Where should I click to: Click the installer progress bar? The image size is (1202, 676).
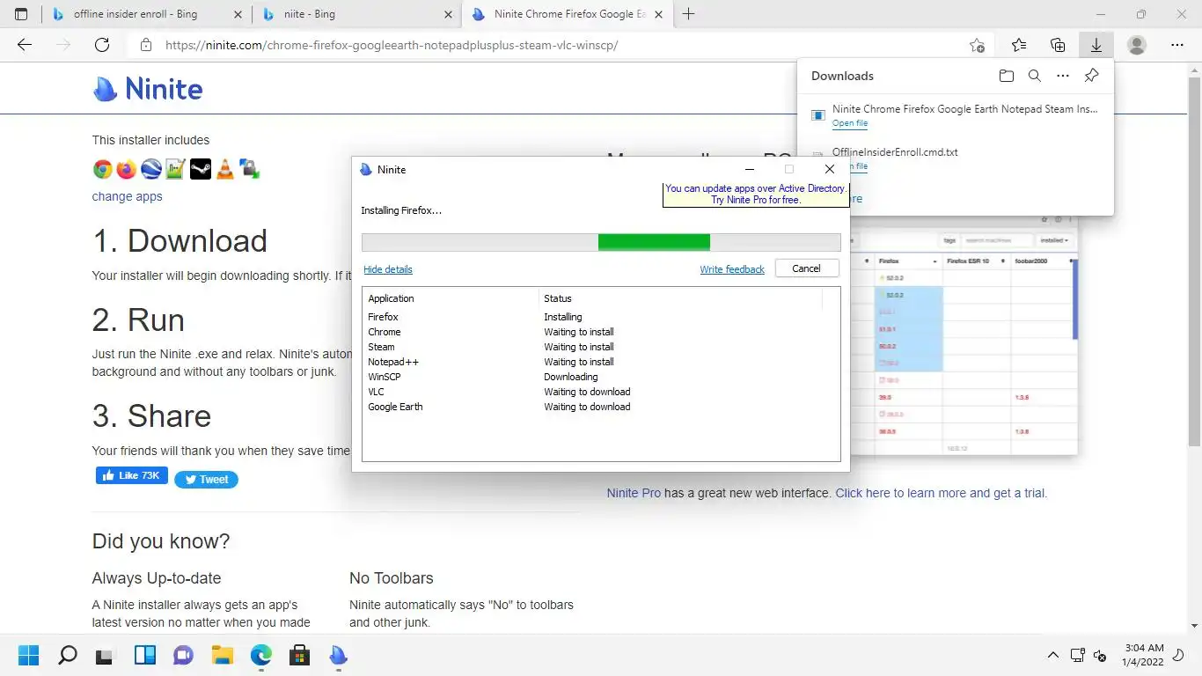(x=601, y=242)
